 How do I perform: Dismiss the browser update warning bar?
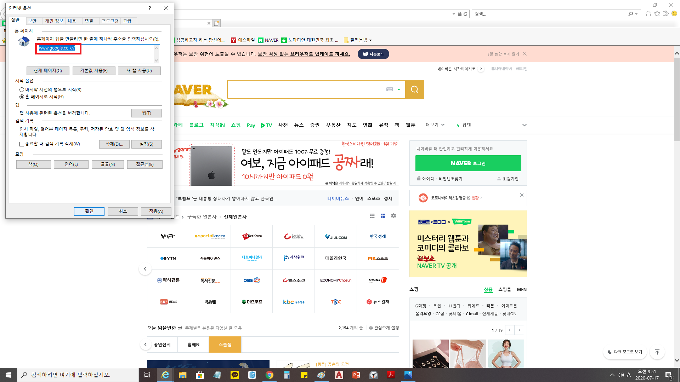(x=525, y=54)
